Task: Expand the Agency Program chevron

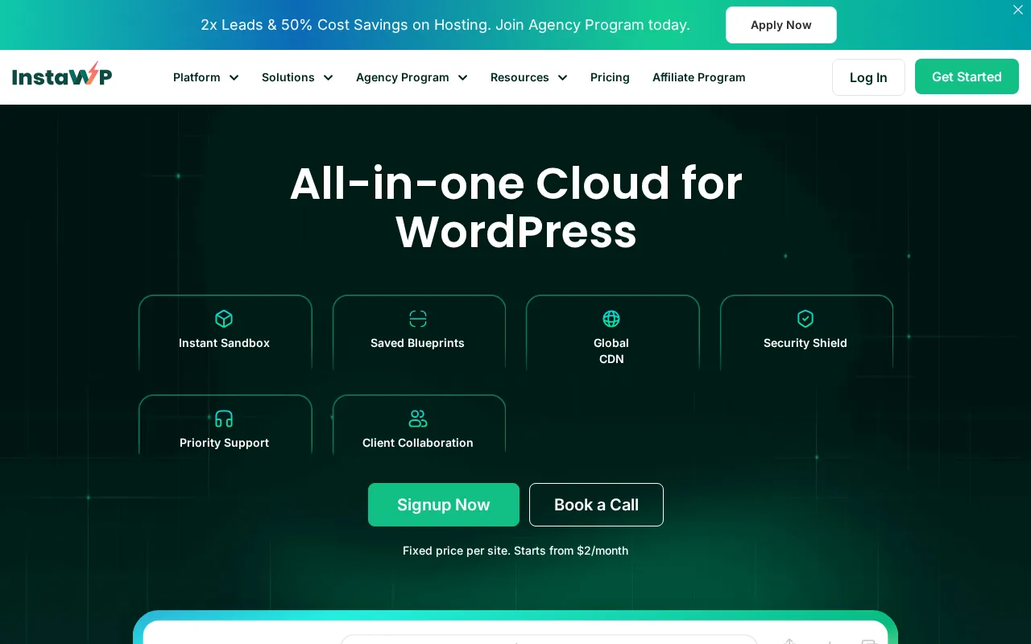Action: tap(462, 77)
